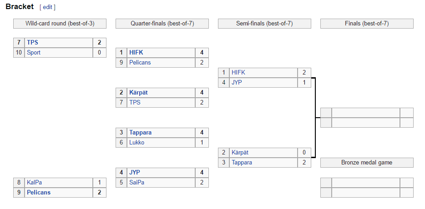Click the Bronze medal game header
The width and height of the screenshot is (425, 209).
click(x=367, y=163)
